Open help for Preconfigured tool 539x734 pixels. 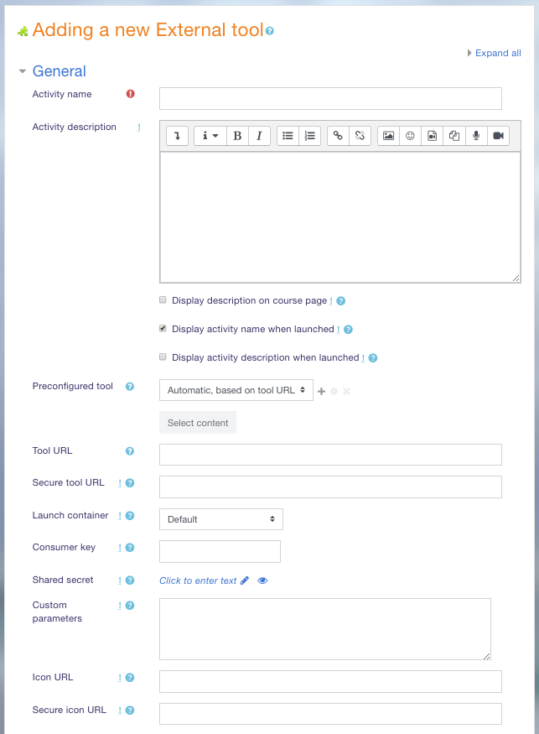[x=130, y=387]
